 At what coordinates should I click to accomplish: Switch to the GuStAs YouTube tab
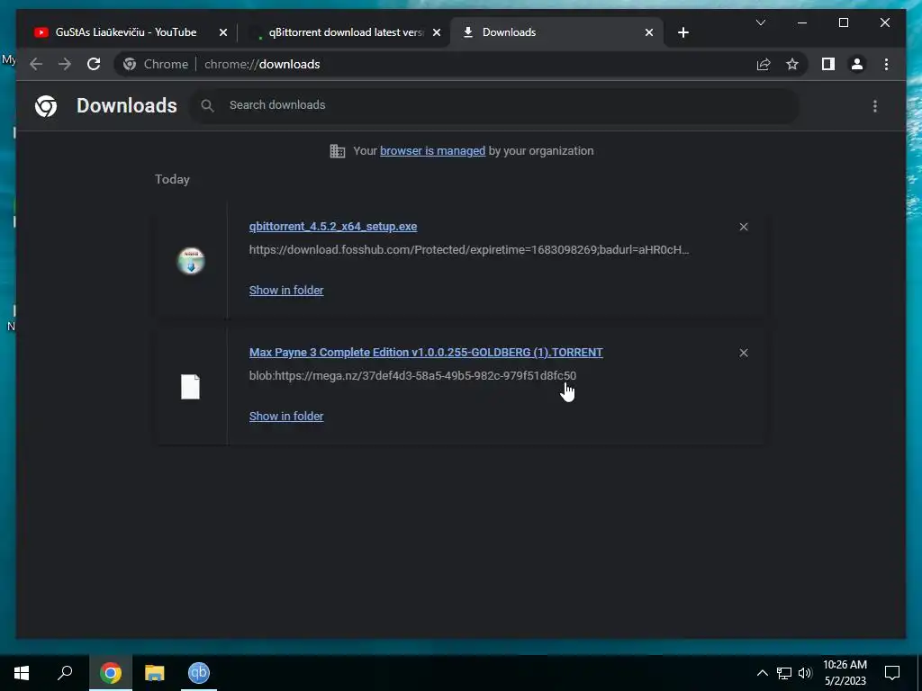coord(125,32)
